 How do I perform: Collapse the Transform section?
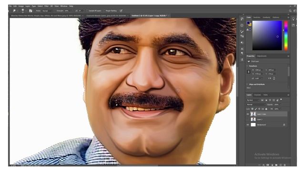(247, 66)
